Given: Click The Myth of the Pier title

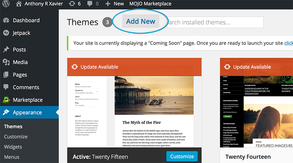Looking at the screenshot, I should point(142,122).
